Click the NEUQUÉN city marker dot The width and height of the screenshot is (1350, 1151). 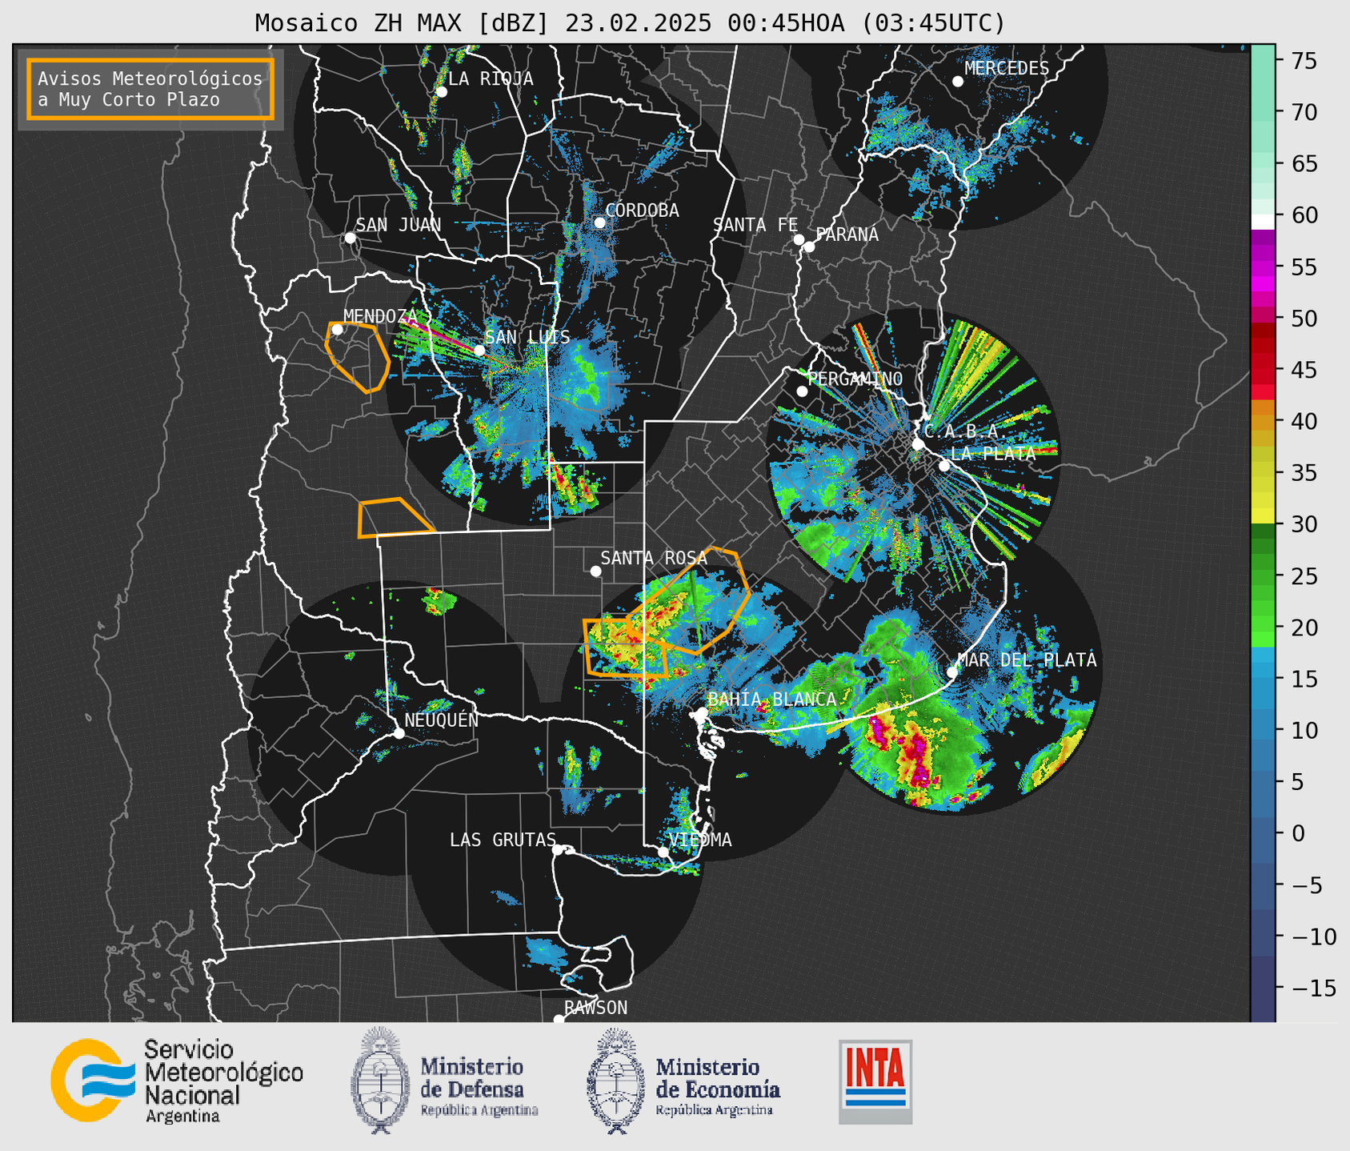399,733
